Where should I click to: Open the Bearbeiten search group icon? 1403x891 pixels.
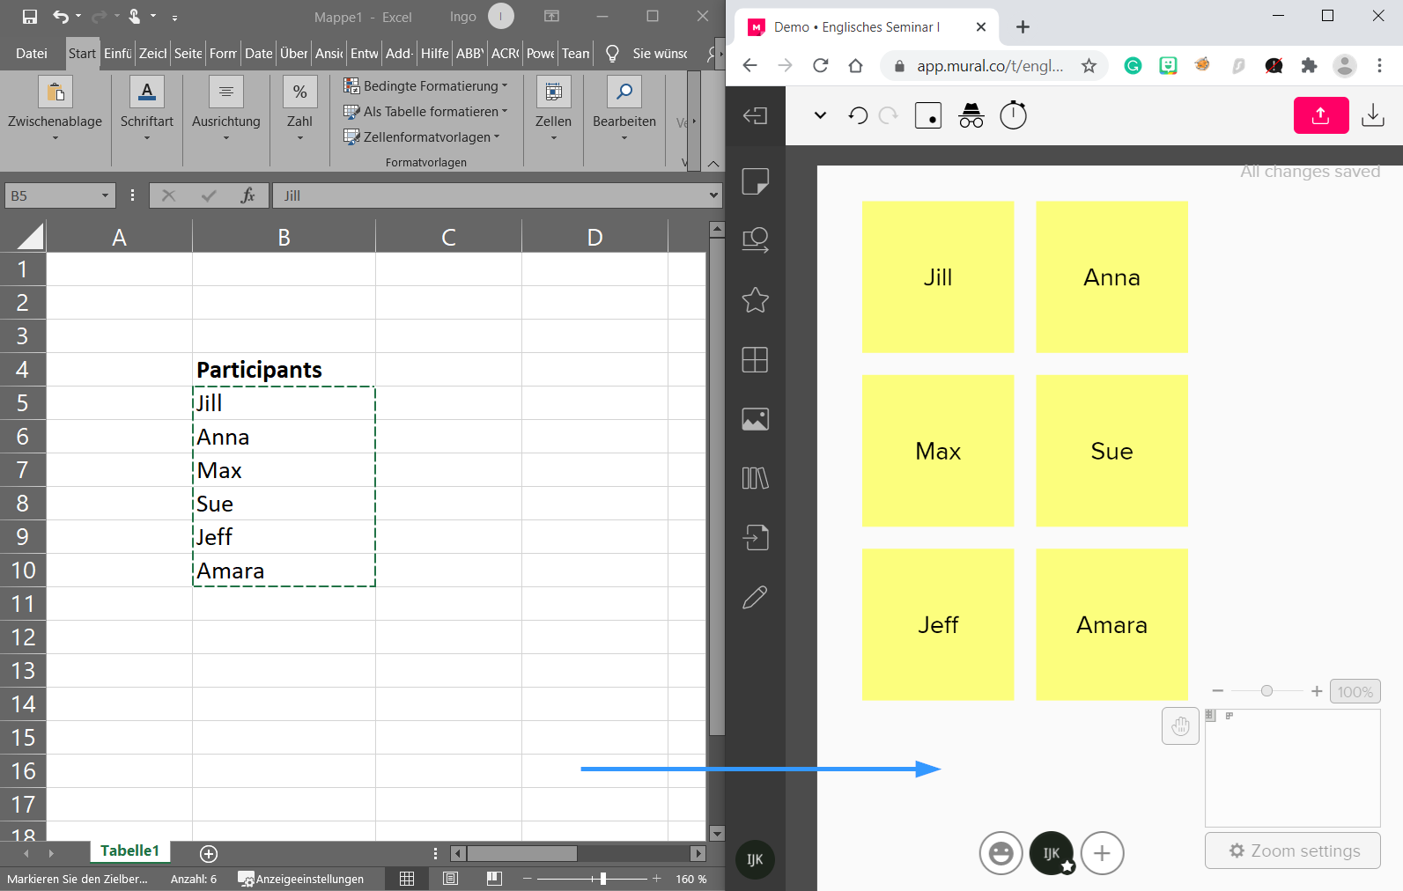coord(624,92)
